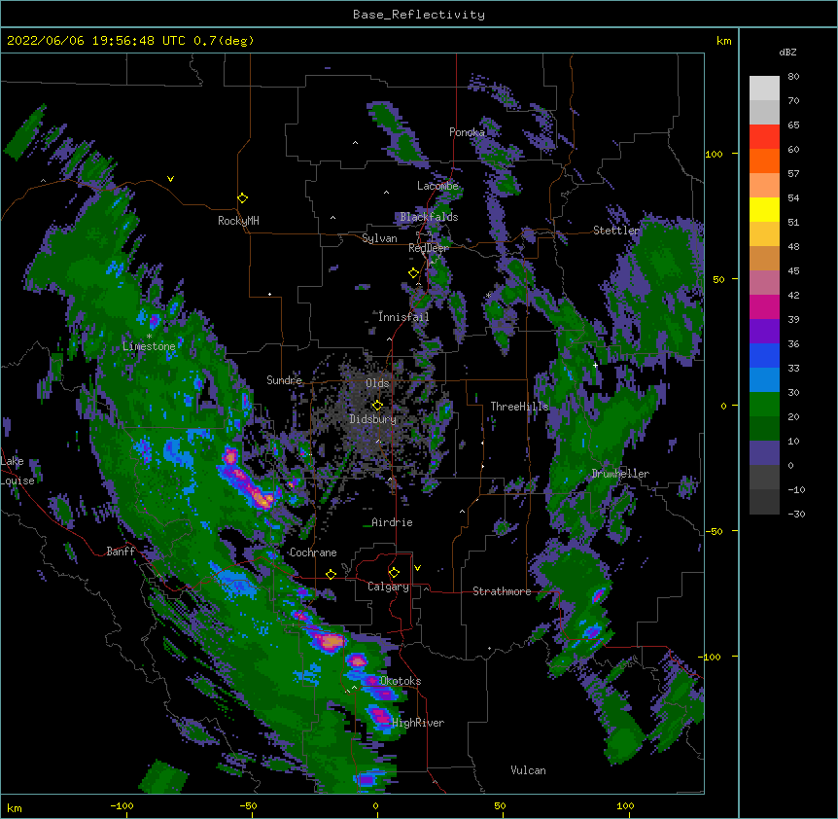Select the Didsbury label
The image size is (838, 819).
pyautogui.click(x=372, y=419)
